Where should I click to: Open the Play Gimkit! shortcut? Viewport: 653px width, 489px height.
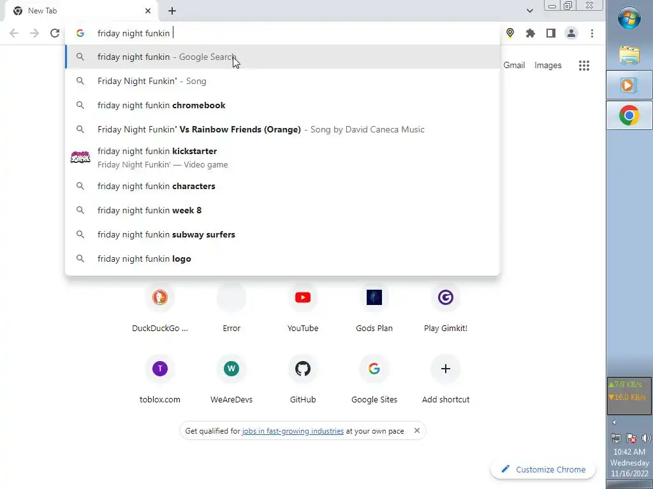pos(446,308)
